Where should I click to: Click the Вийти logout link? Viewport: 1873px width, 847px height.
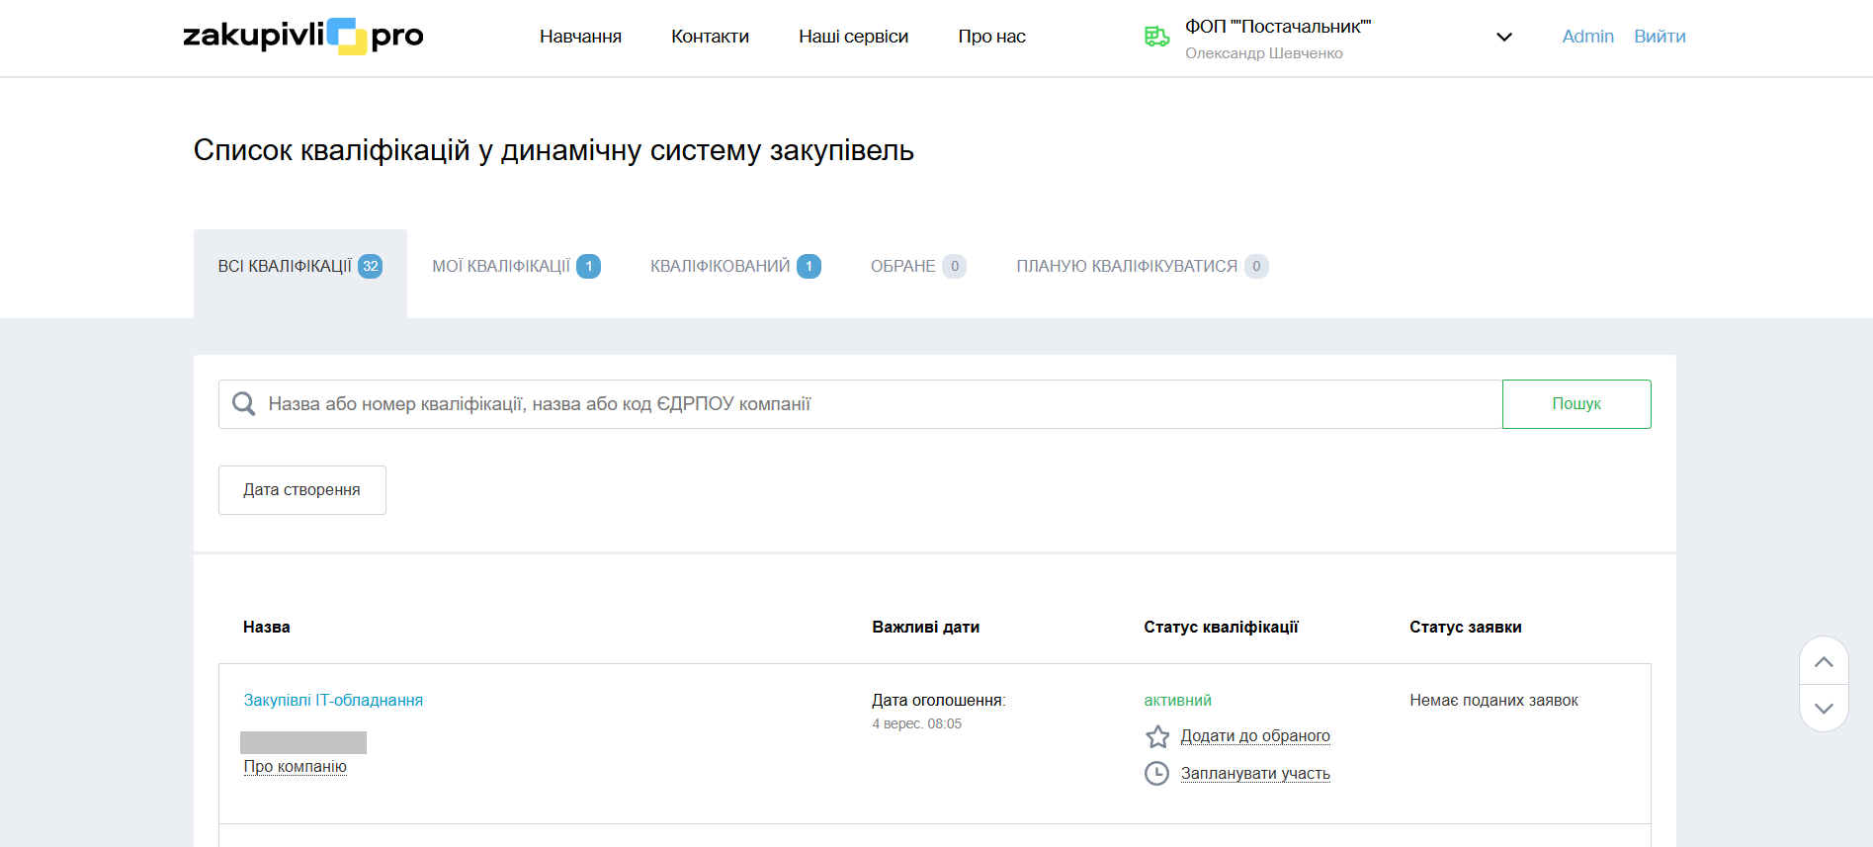[x=1659, y=37]
